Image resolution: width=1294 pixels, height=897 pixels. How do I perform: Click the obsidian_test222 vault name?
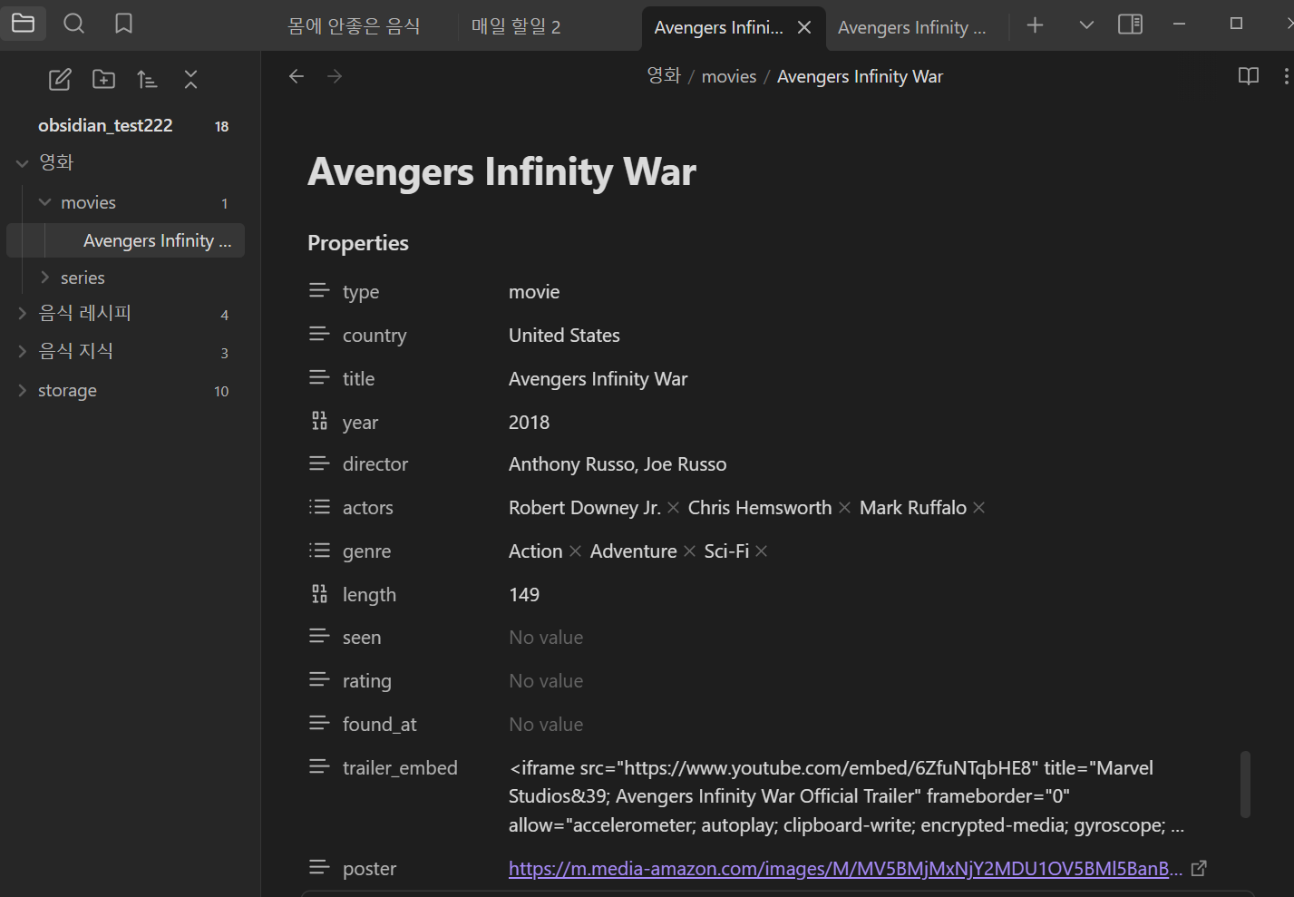click(x=105, y=125)
